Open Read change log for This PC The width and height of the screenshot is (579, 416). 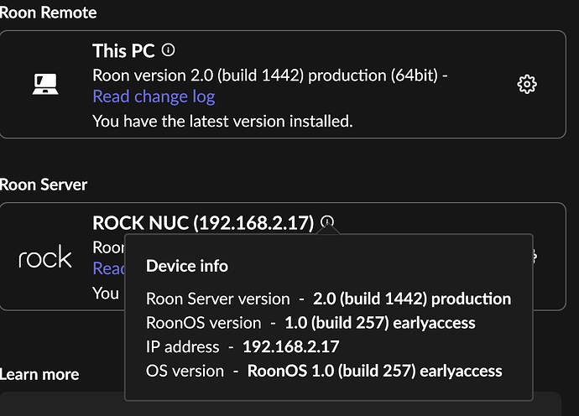pos(154,96)
